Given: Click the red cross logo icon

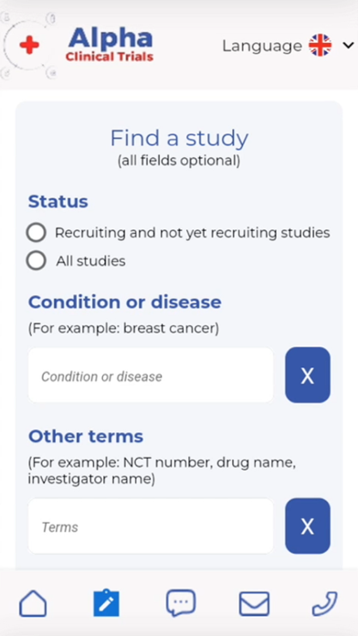Looking at the screenshot, I should point(29,46).
